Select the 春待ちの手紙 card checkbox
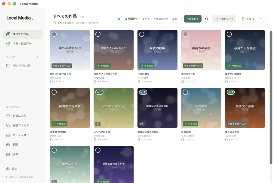Screen dimensions: 273x183 coord(186,34)
